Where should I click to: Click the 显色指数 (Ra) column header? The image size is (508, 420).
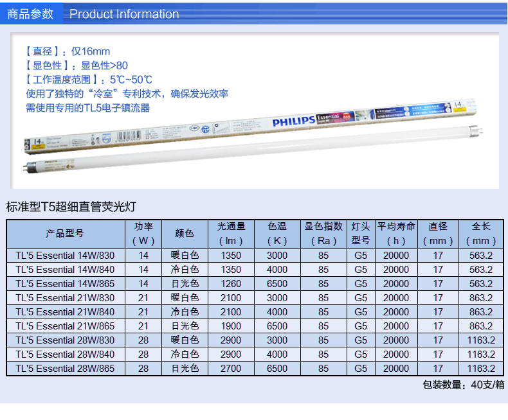tap(323, 233)
